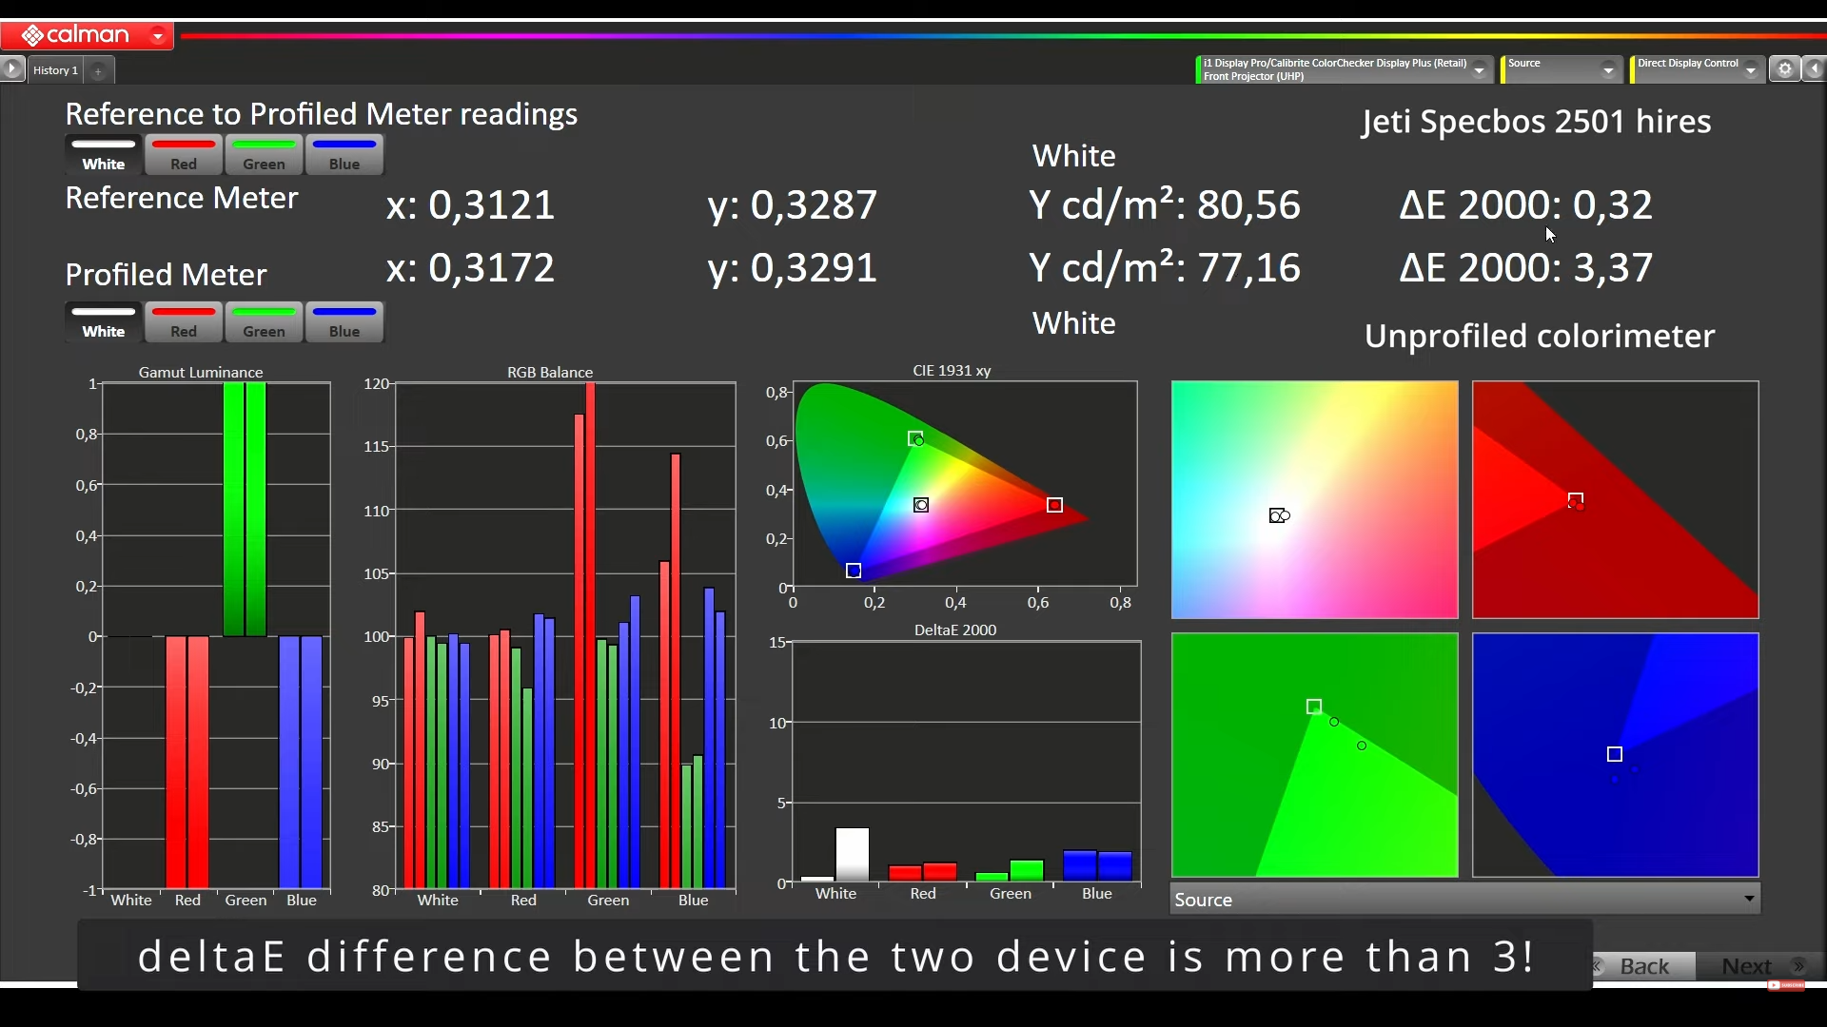Open the Direct Display Control dropdown

[1750, 69]
